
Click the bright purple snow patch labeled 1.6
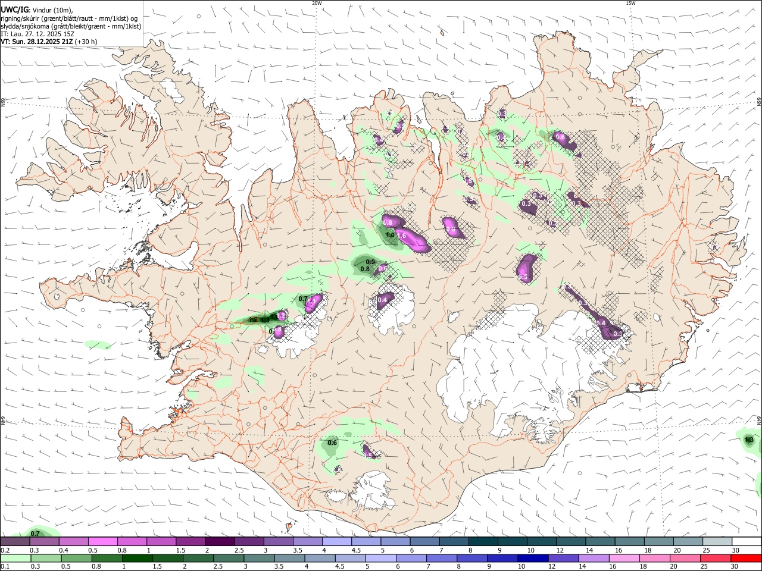[413, 239]
